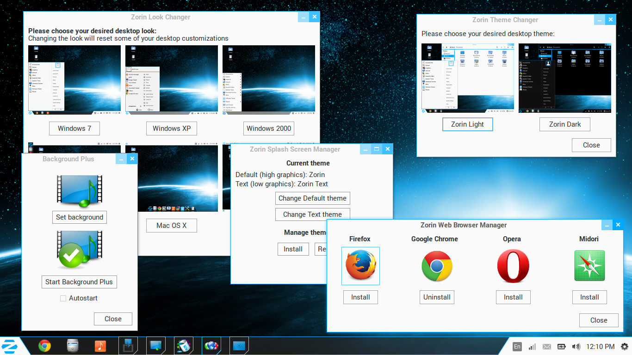Viewport: 632px width, 355px height.
Task: Install Firefox via its Install button
Action: click(x=360, y=297)
